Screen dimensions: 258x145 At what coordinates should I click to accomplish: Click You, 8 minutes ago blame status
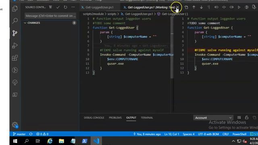pyautogui.click(x=147, y=134)
